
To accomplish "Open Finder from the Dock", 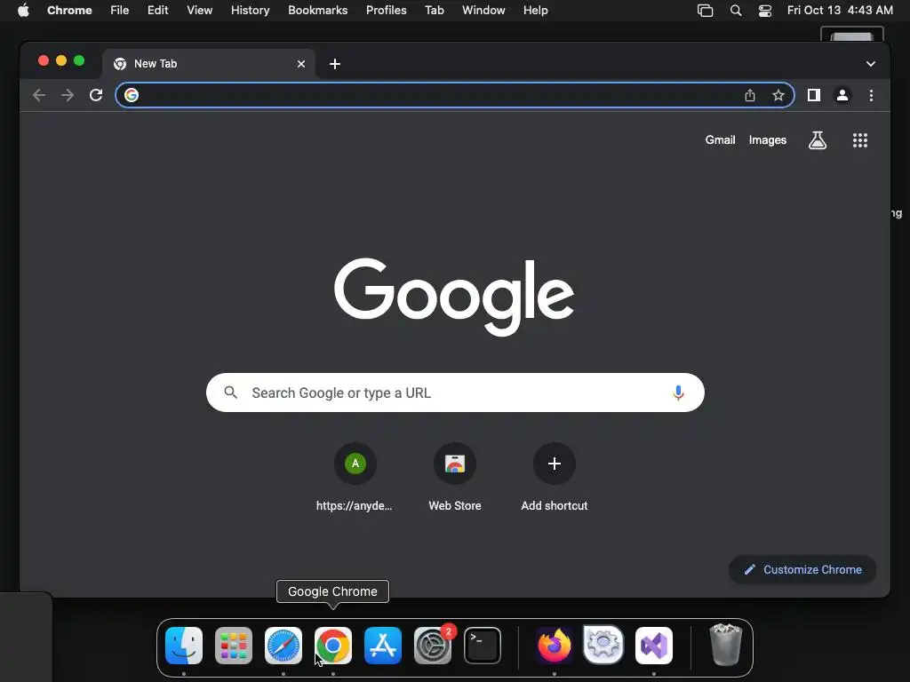I will click(x=184, y=646).
